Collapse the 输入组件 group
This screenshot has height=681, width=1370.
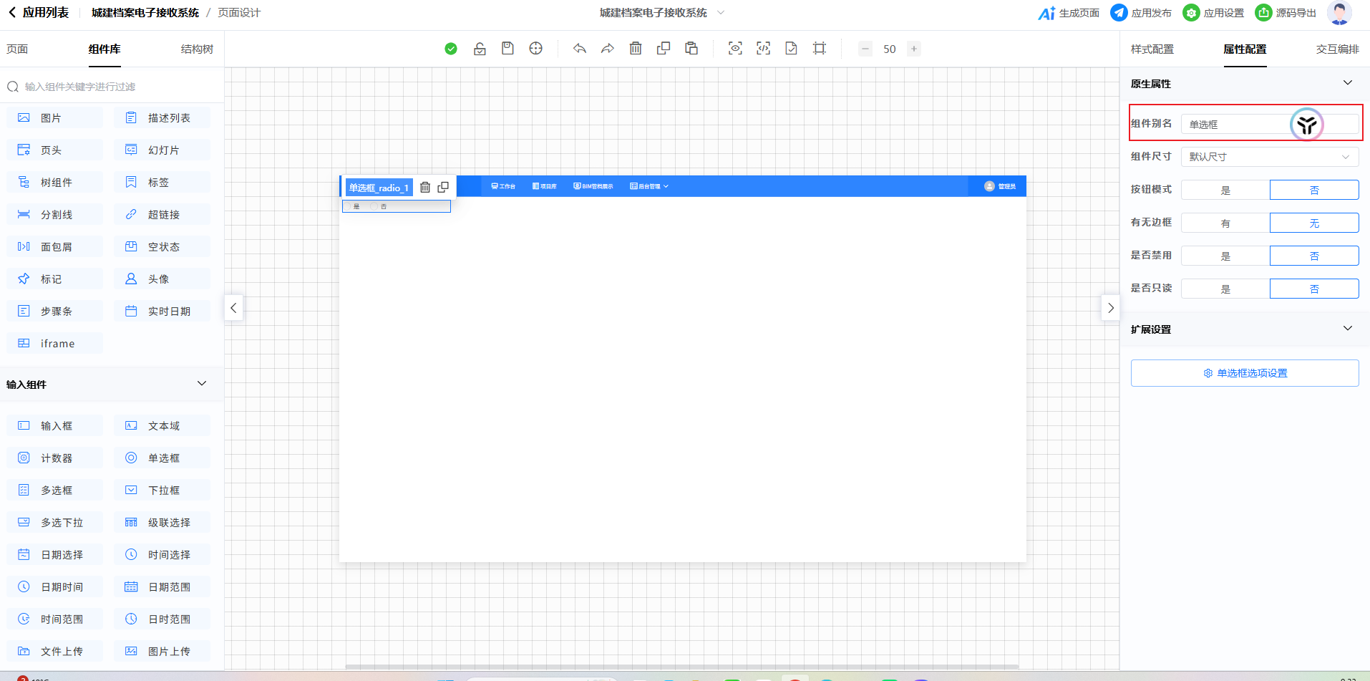click(202, 384)
